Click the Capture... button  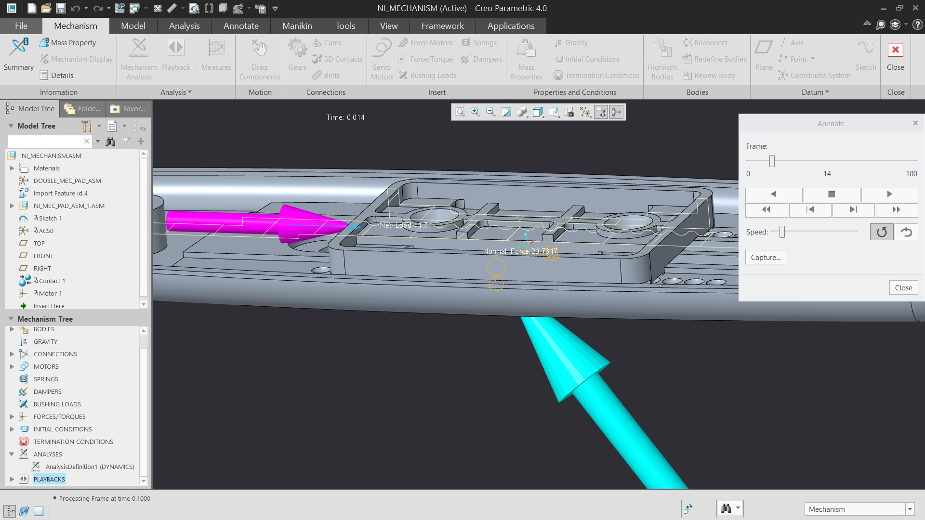pyautogui.click(x=766, y=258)
